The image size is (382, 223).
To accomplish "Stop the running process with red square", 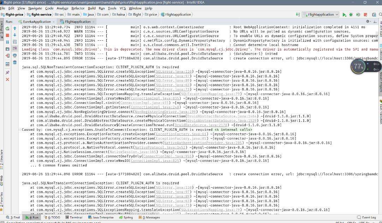I will click(7, 35).
